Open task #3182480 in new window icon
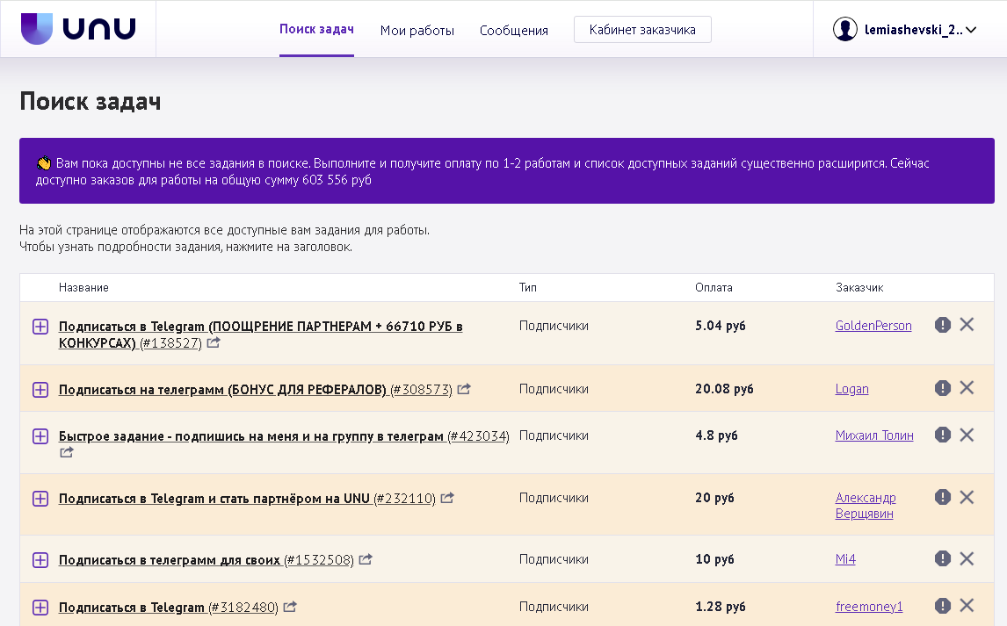Screen dimensions: 1007x626 pyautogui.click(x=290, y=606)
